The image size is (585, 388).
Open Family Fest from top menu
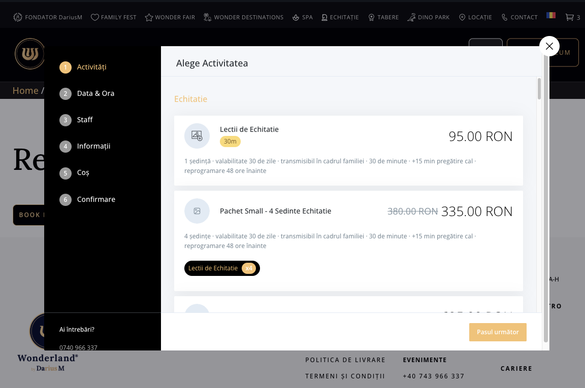tap(114, 17)
